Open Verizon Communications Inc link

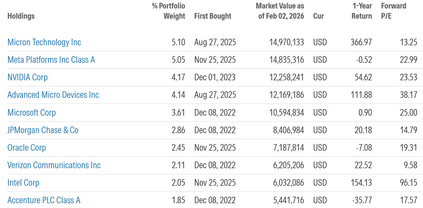tap(54, 165)
